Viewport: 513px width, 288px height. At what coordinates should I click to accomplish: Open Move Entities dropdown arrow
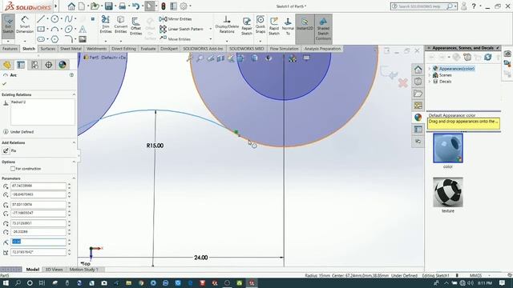click(x=210, y=39)
